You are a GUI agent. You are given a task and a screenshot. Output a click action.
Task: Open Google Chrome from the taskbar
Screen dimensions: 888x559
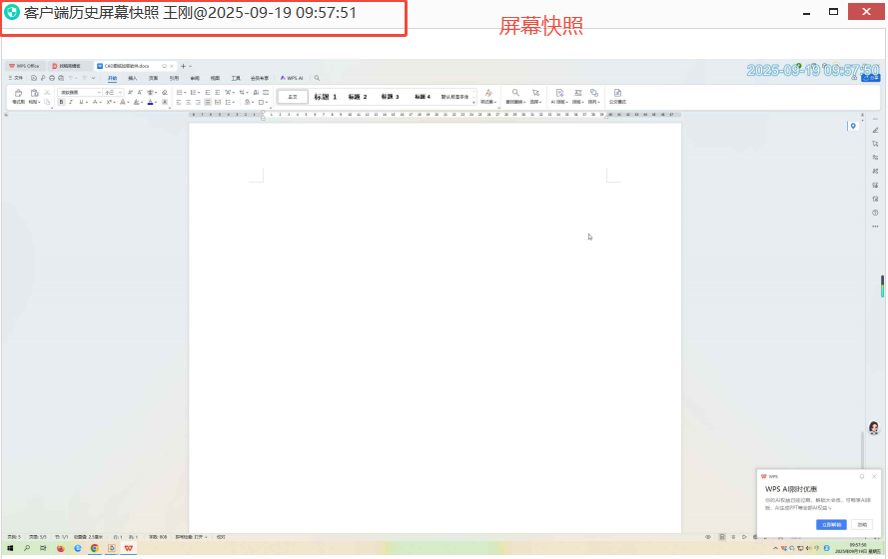(95, 548)
